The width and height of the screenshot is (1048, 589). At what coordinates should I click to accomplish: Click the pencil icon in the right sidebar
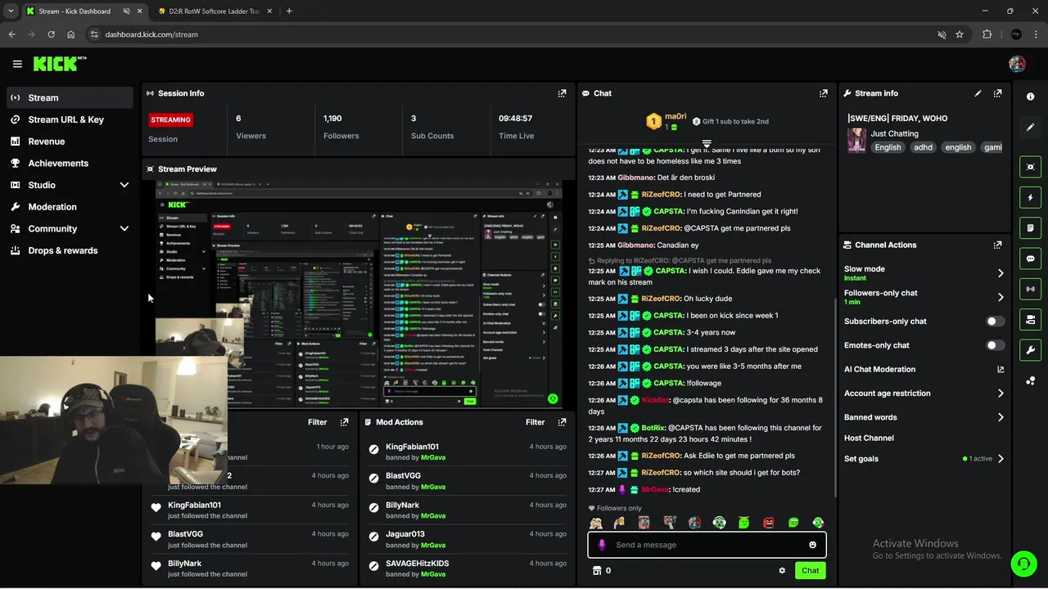point(1030,127)
